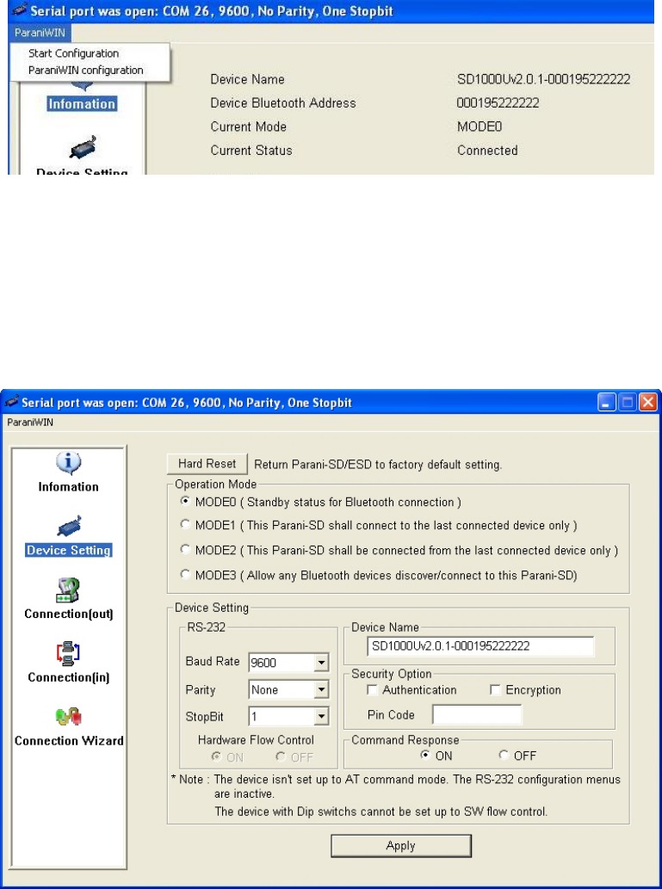Click the Pin Code input field
This screenshot has height=889, width=662.
pyautogui.click(x=477, y=714)
